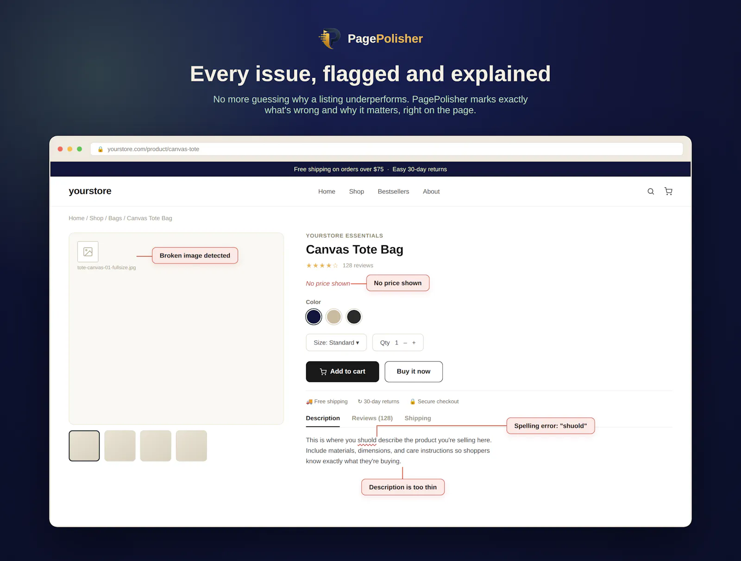Screen dimensions: 741x561
Task: Click the Spelling error "shuold" callout
Action: tap(551, 426)
